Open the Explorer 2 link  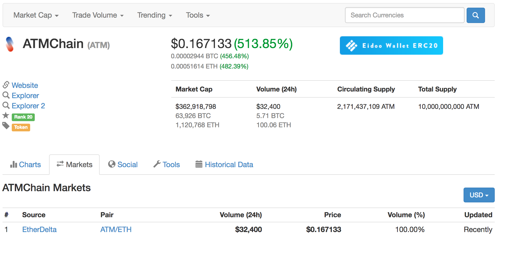28,106
